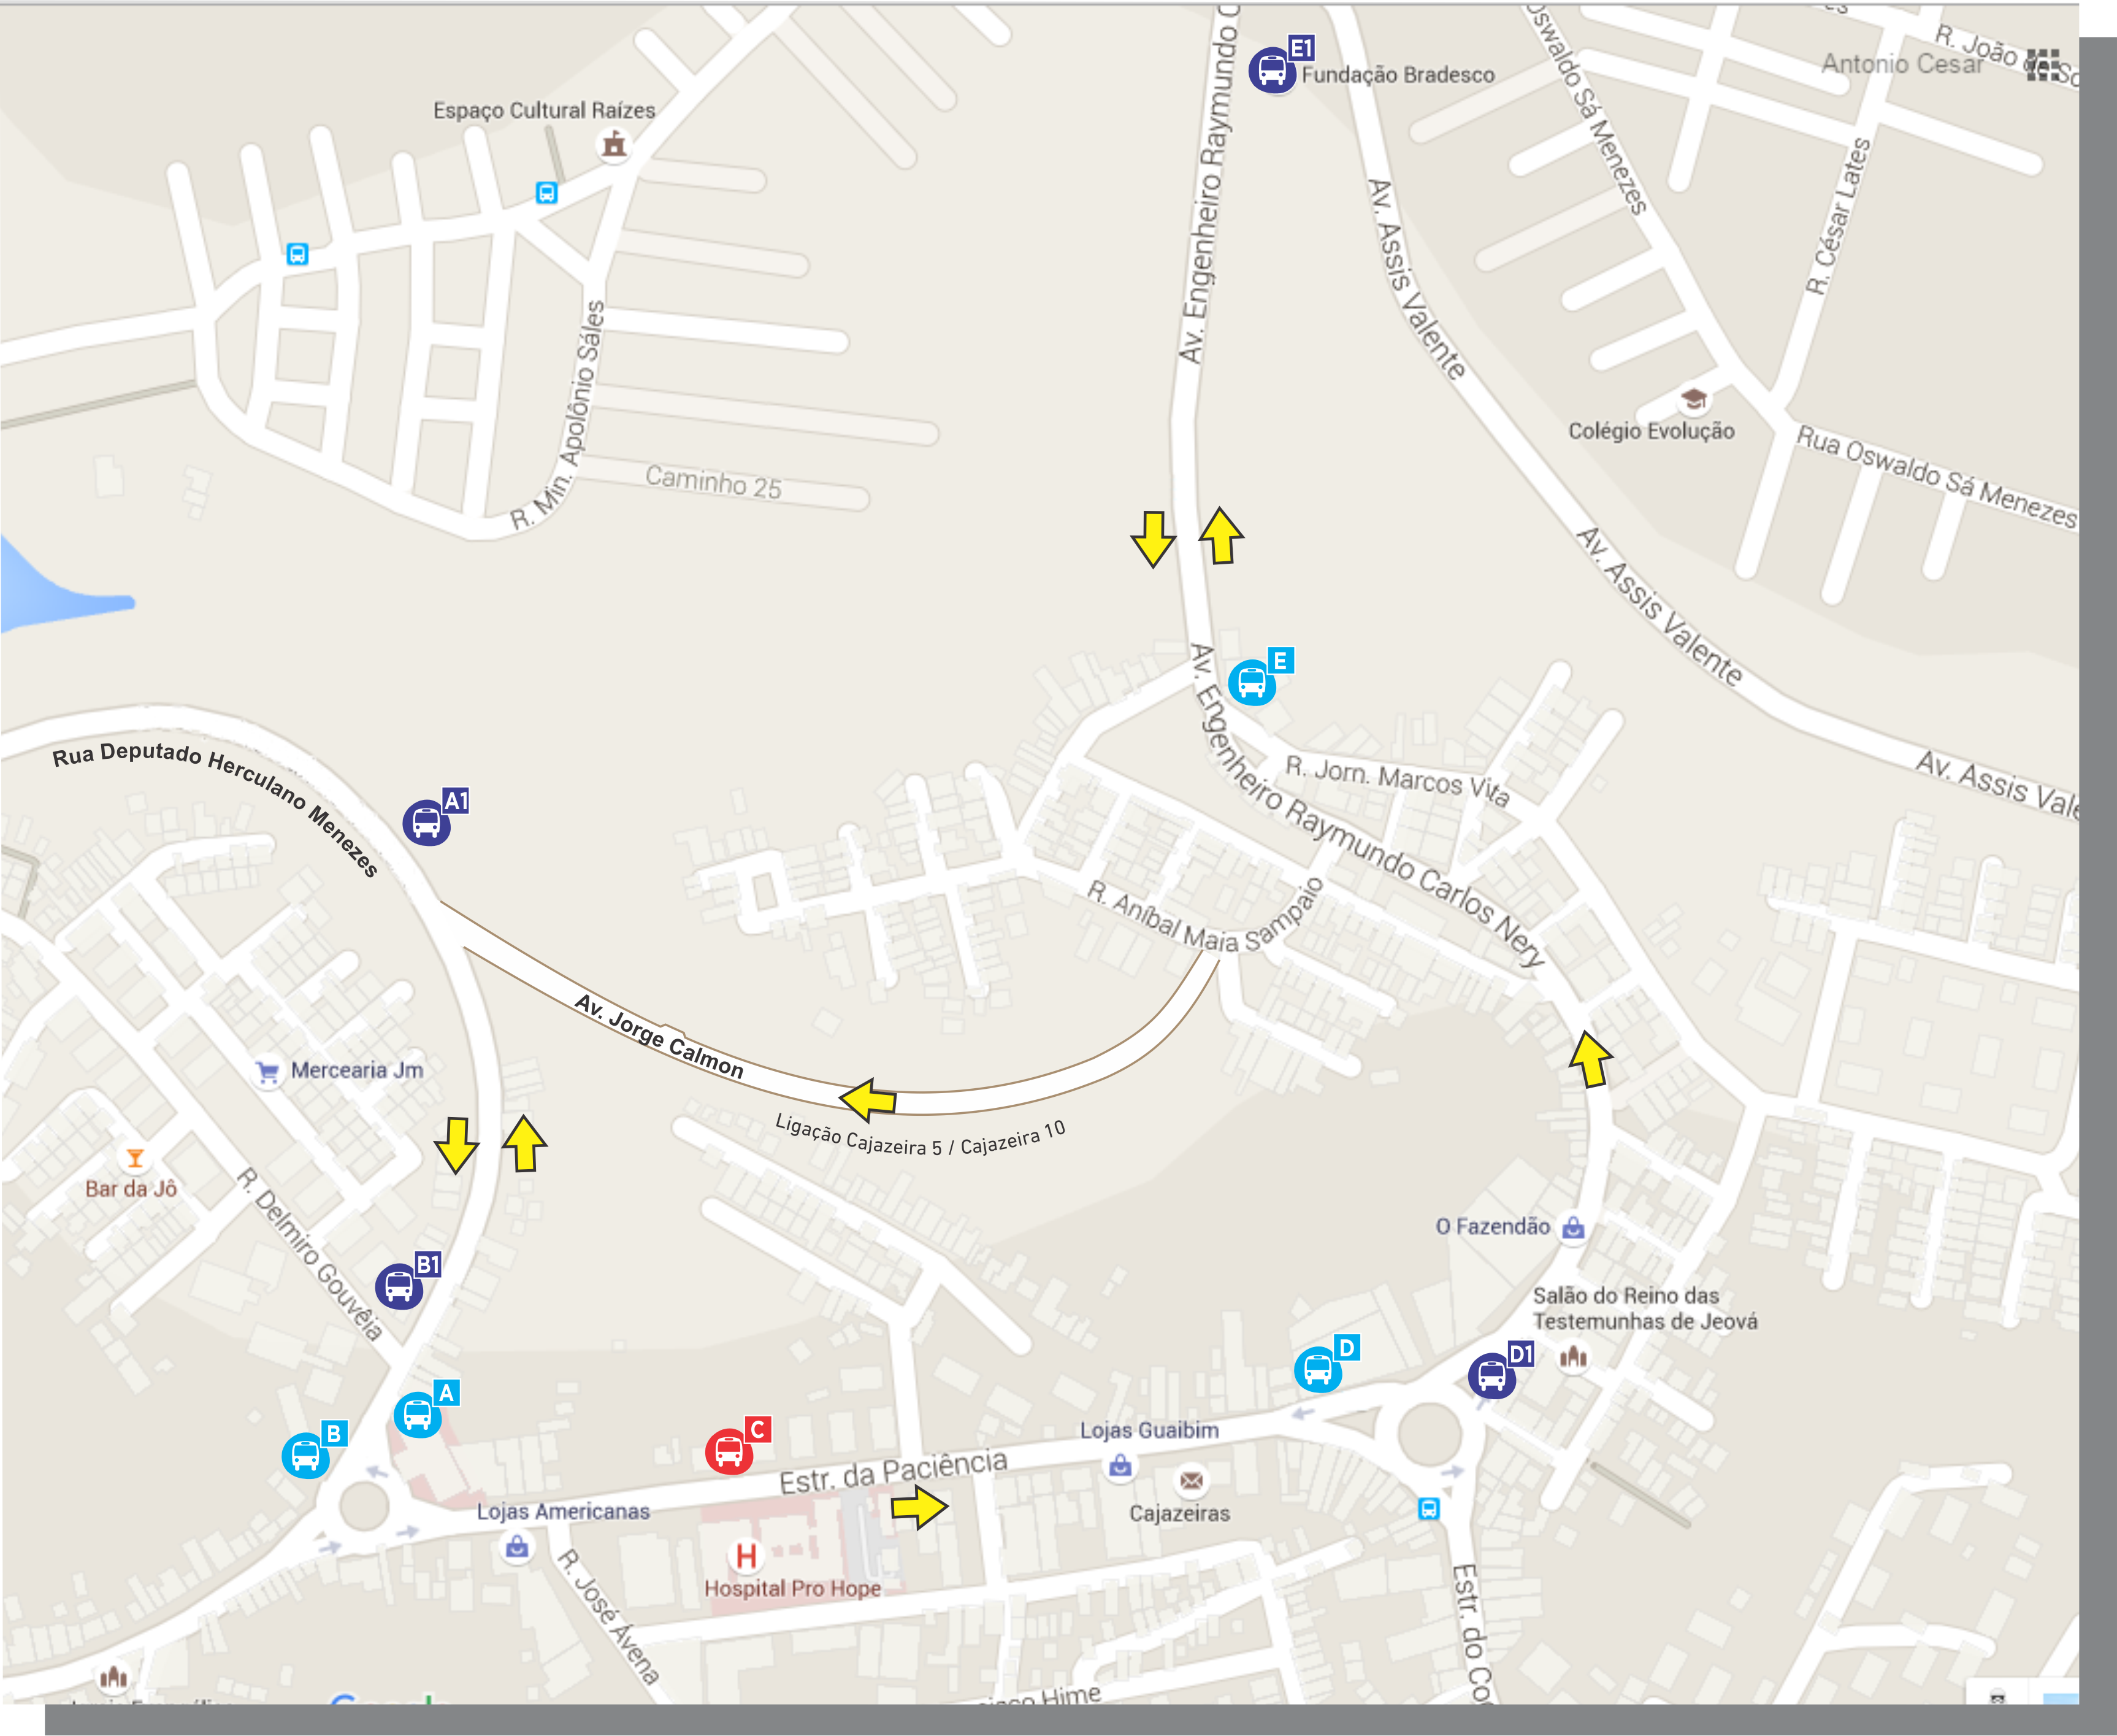The width and height of the screenshot is (2117, 1736).
Task: Select "Ligação Cajazeira 5 / Cajazeira 10" text
Action: [x=921, y=1137]
